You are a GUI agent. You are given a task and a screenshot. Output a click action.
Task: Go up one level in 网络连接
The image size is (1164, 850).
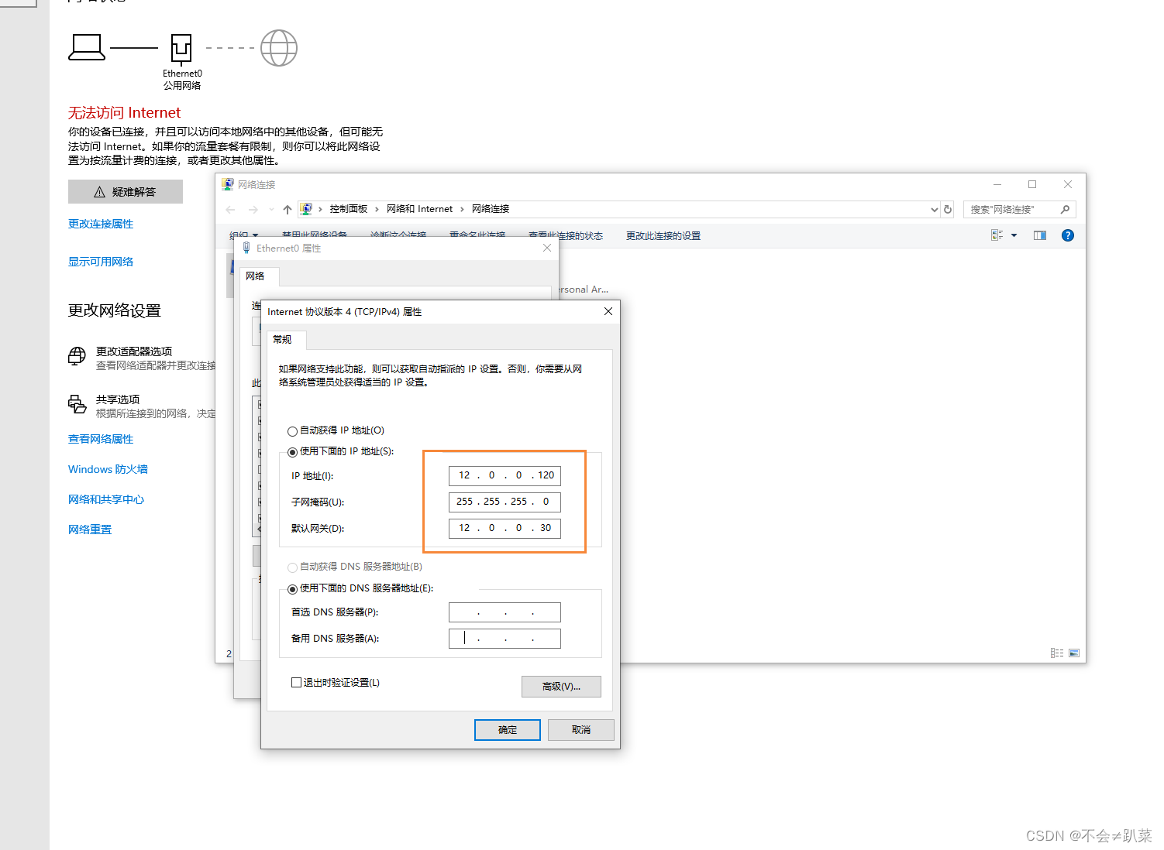pos(288,209)
